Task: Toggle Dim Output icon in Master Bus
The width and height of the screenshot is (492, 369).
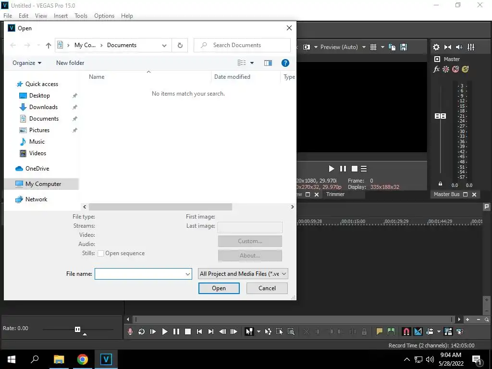Action: [x=459, y=47]
